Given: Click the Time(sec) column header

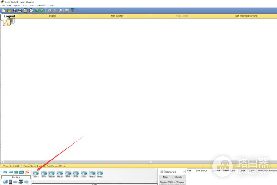Looking at the screenshot, I should point(263,171).
